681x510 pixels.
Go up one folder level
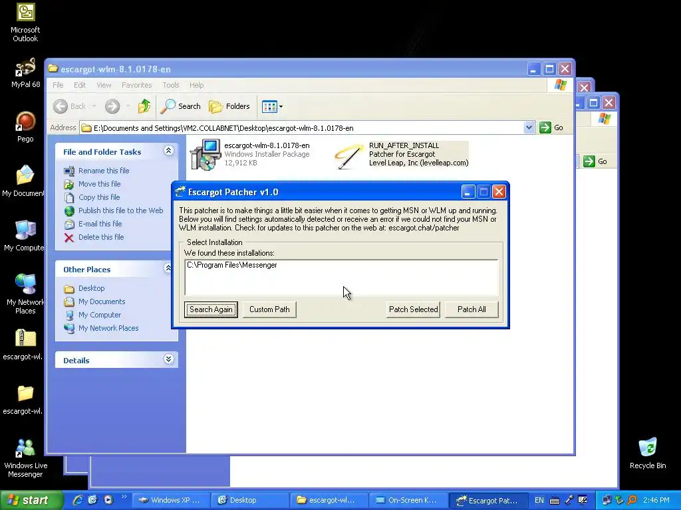point(144,106)
